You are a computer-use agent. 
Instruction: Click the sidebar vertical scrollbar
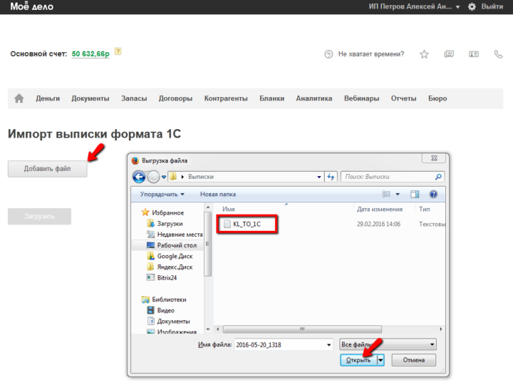pos(207,244)
